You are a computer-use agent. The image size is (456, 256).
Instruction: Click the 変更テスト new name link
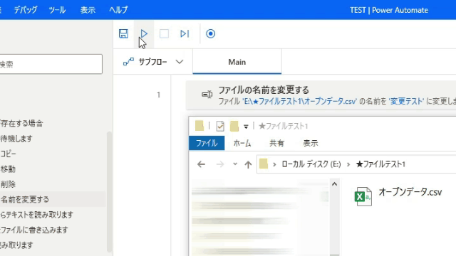pos(406,101)
